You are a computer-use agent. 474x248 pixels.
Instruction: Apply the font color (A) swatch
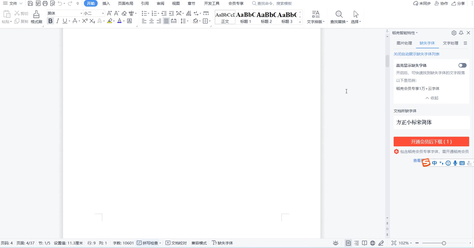click(x=120, y=21)
